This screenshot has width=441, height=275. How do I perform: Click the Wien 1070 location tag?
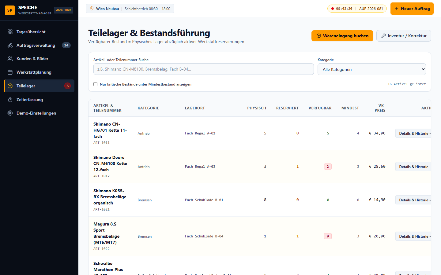point(63,10)
